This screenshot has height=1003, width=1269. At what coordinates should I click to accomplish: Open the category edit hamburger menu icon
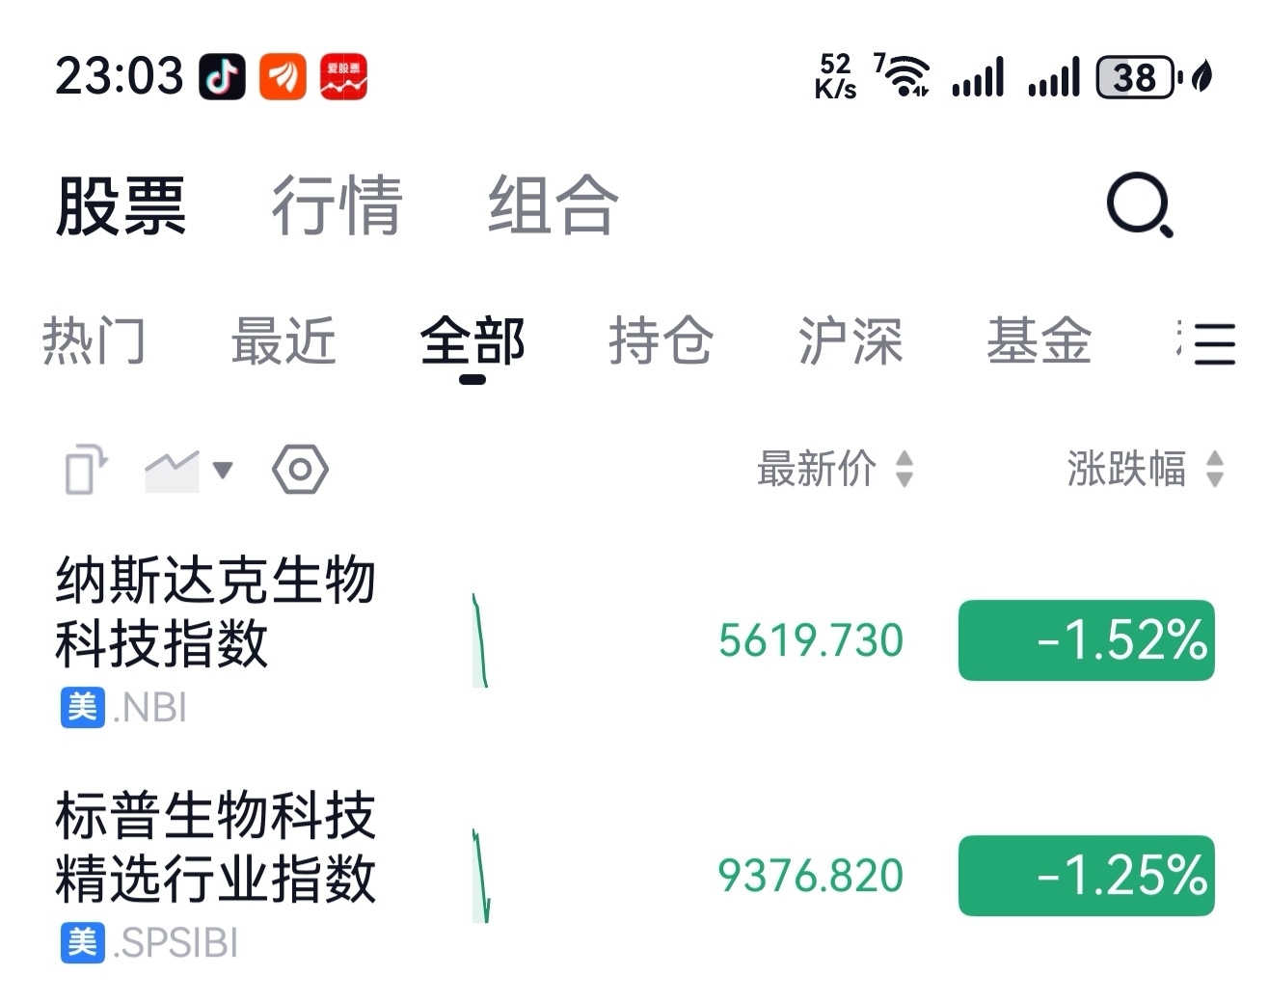pyautogui.click(x=1213, y=343)
